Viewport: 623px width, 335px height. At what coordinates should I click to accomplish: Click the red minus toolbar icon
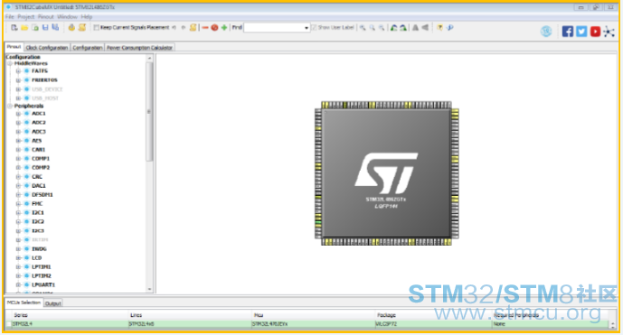[x=205, y=27]
